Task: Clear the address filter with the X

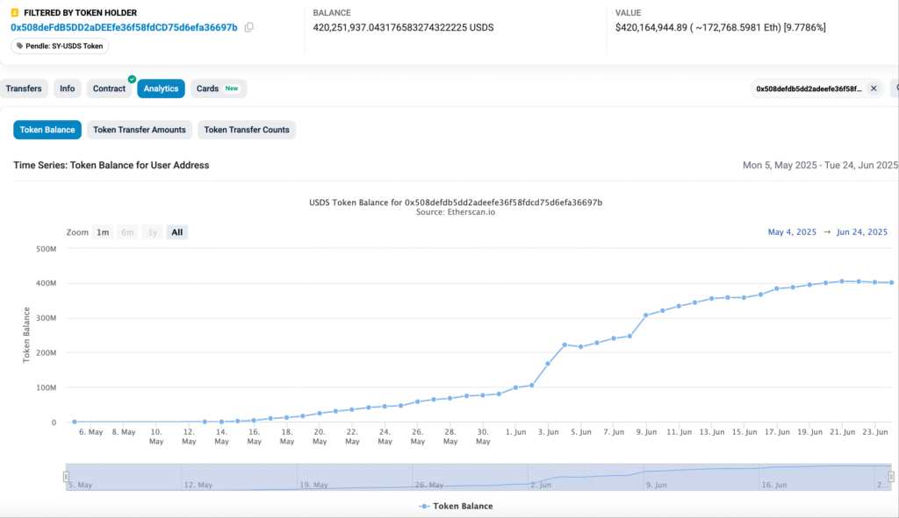Action: point(874,89)
